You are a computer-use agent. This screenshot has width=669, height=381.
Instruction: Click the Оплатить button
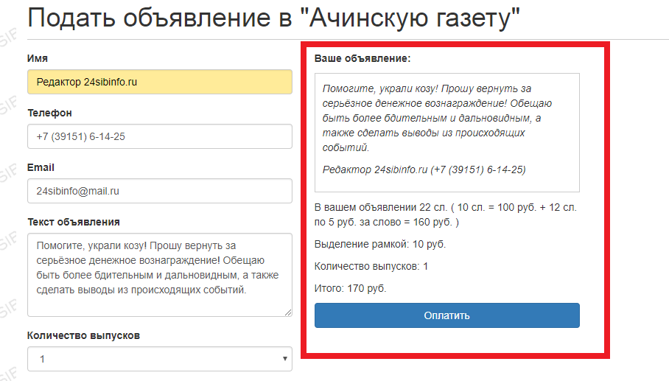coord(446,315)
